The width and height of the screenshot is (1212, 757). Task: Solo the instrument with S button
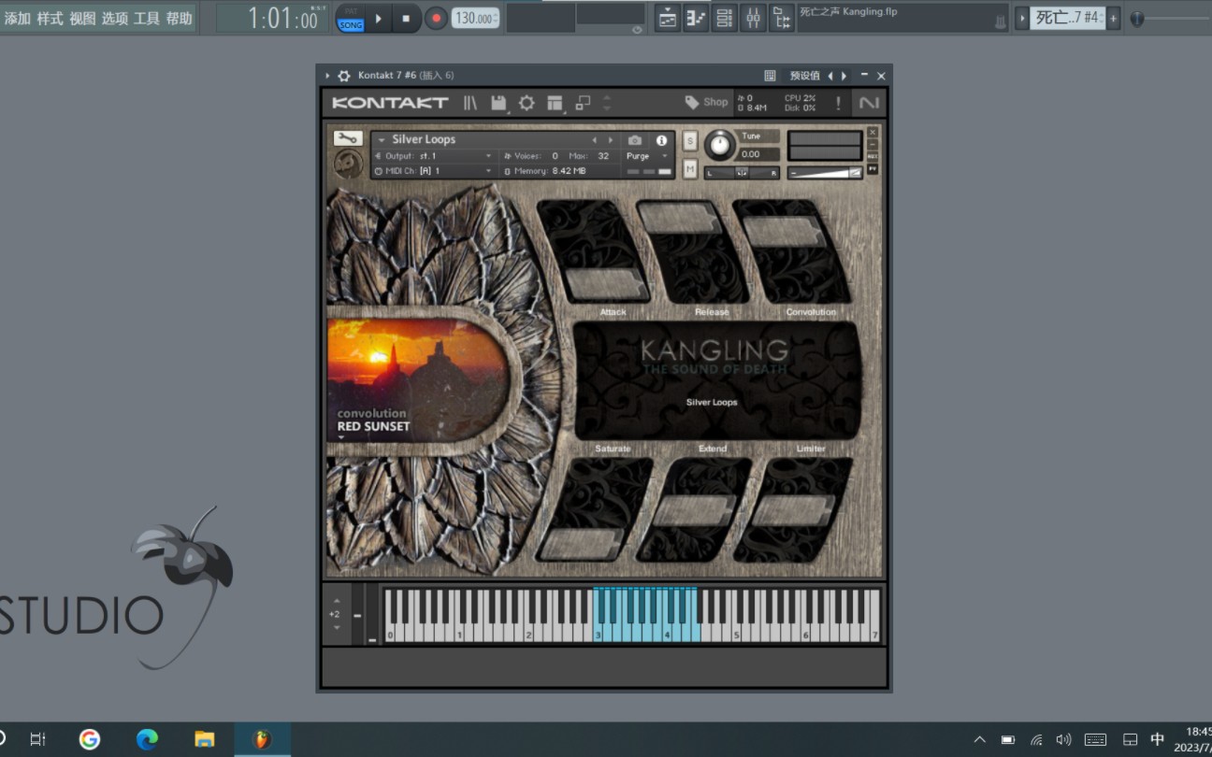pyautogui.click(x=690, y=141)
